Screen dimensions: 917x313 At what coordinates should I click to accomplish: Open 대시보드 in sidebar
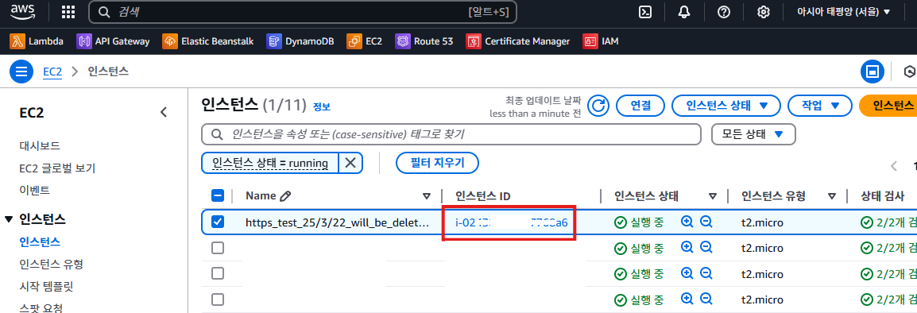[x=39, y=145]
